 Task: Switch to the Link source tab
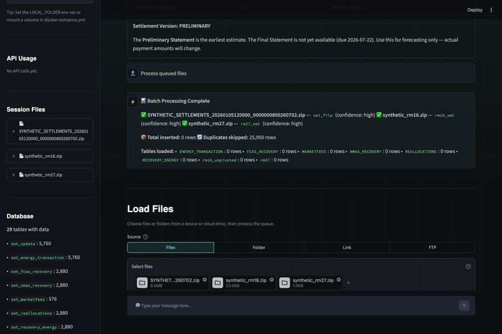pos(347,248)
